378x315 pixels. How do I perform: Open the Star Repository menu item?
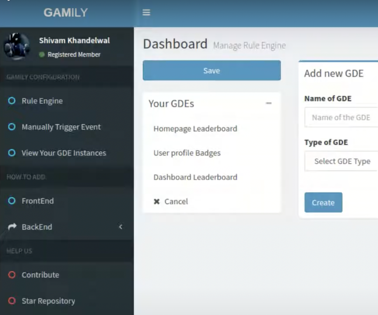tap(48, 301)
